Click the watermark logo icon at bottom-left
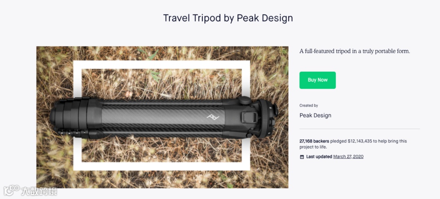Image resolution: width=440 pixels, height=199 pixels. [x=11, y=190]
